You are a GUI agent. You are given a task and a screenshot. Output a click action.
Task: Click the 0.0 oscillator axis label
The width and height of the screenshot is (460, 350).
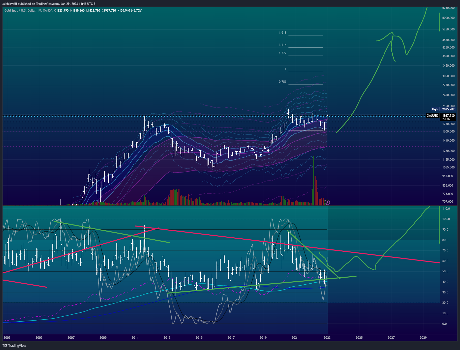point(444,324)
